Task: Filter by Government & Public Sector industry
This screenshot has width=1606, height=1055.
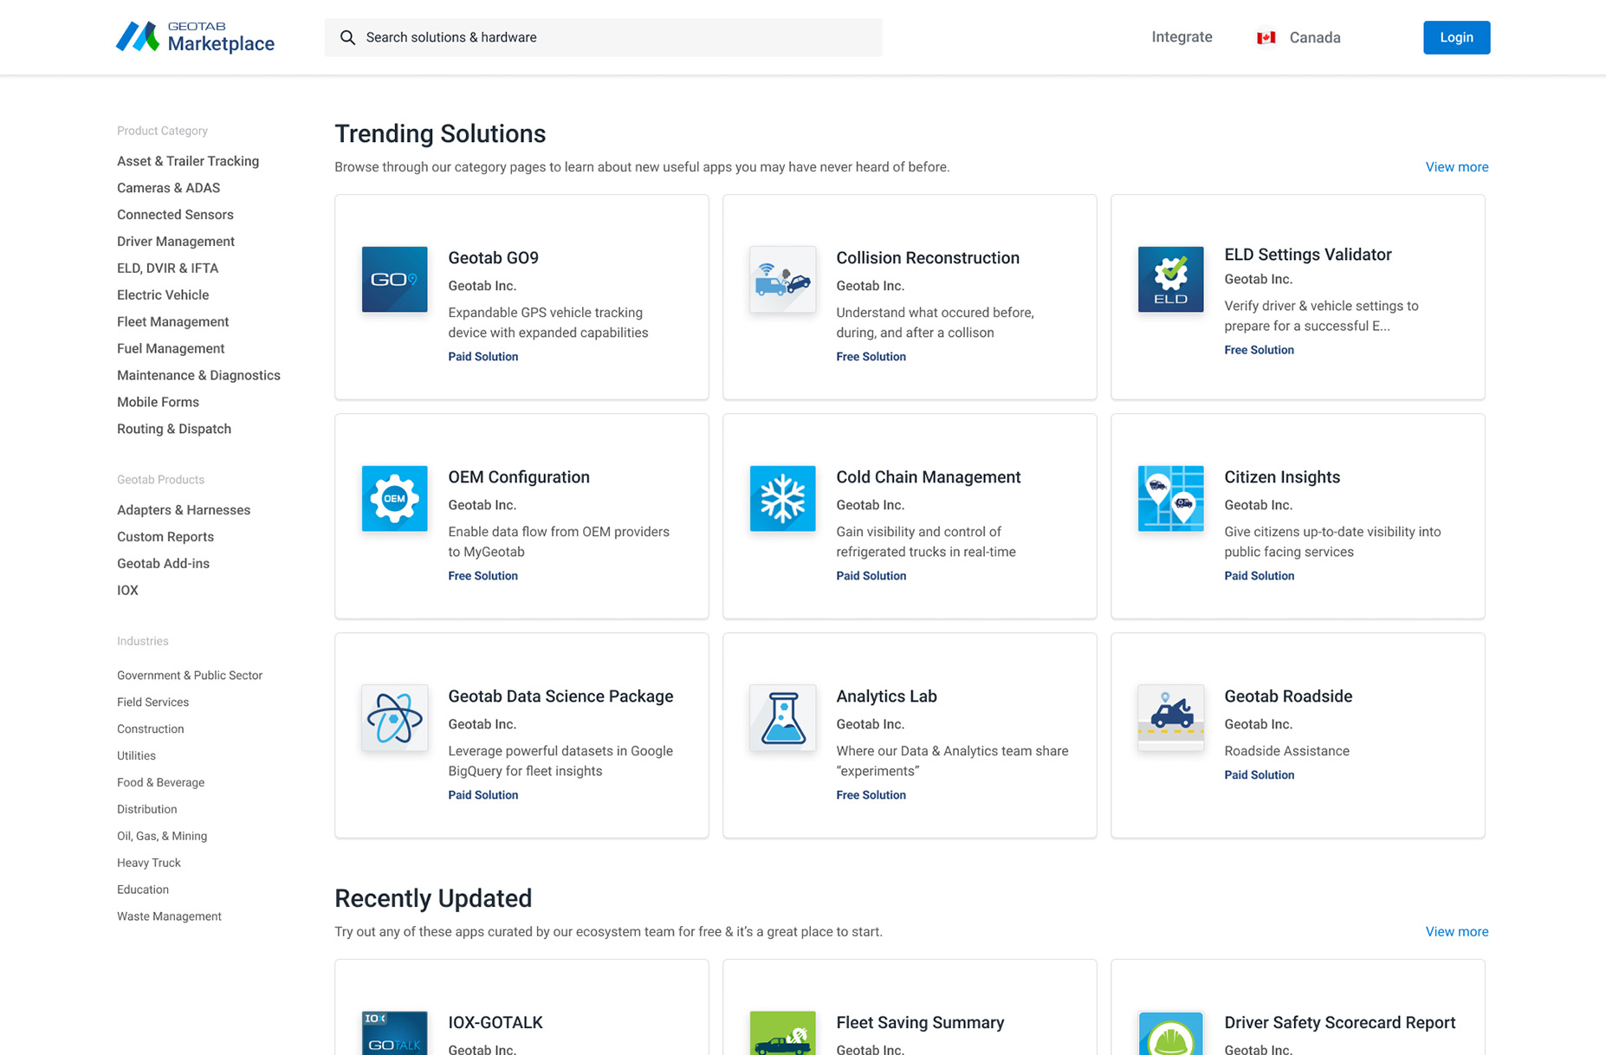Action: [x=190, y=676]
